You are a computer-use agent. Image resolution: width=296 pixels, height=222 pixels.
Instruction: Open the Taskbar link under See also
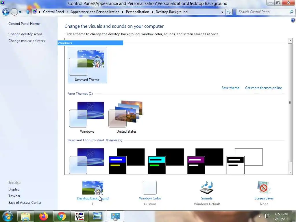pos(14,196)
